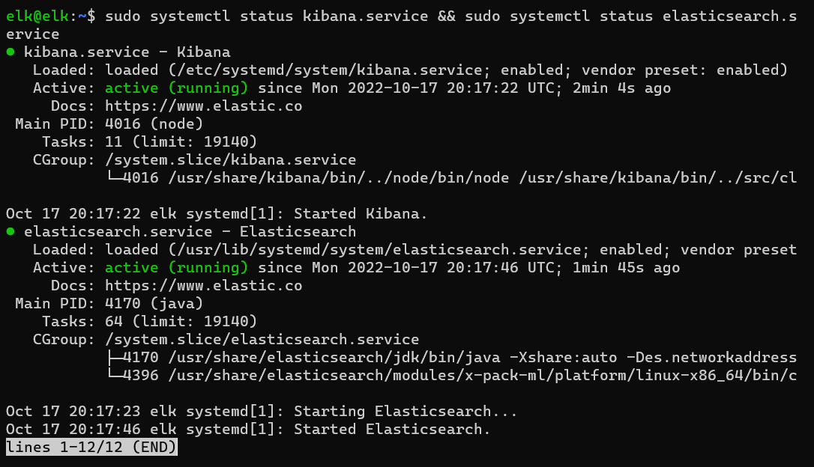Click the green dot beside elasticsearch.service
The height and width of the screenshot is (467, 814).
(x=10, y=232)
